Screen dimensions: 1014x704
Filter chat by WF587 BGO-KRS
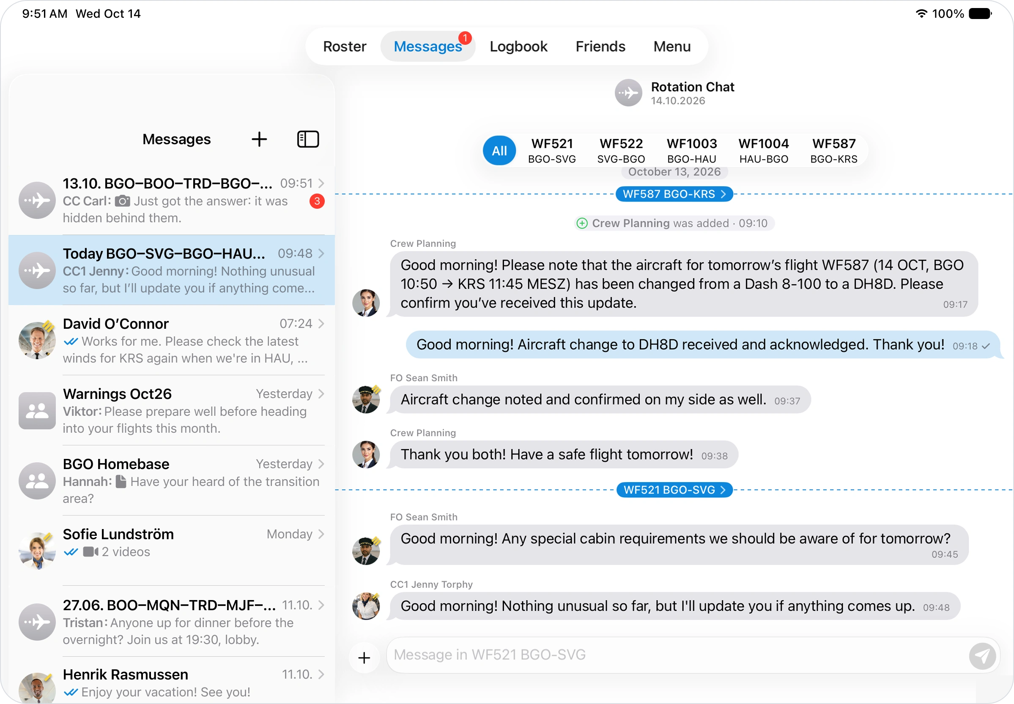click(834, 150)
